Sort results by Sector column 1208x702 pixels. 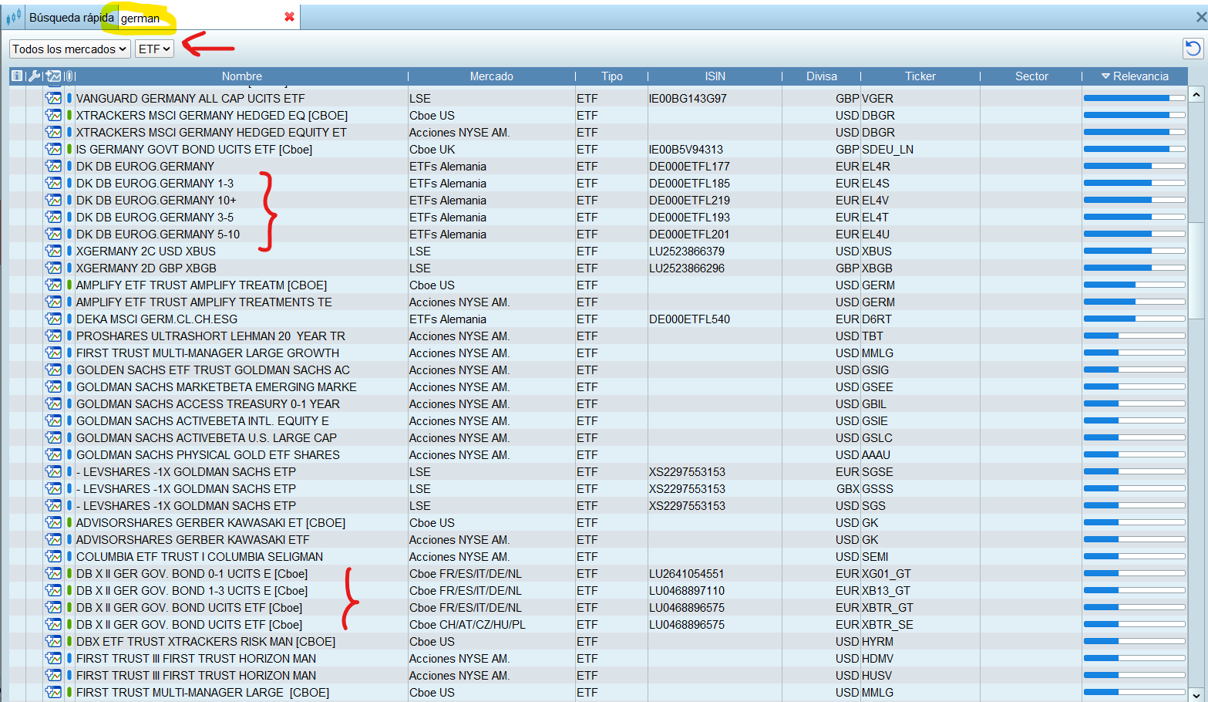(1031, 76)
